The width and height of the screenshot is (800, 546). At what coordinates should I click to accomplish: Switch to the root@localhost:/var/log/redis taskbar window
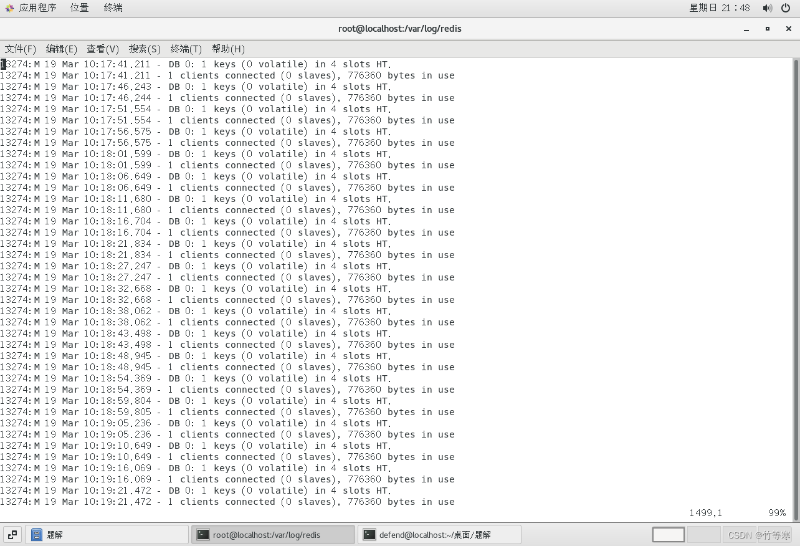pos(273,535)
